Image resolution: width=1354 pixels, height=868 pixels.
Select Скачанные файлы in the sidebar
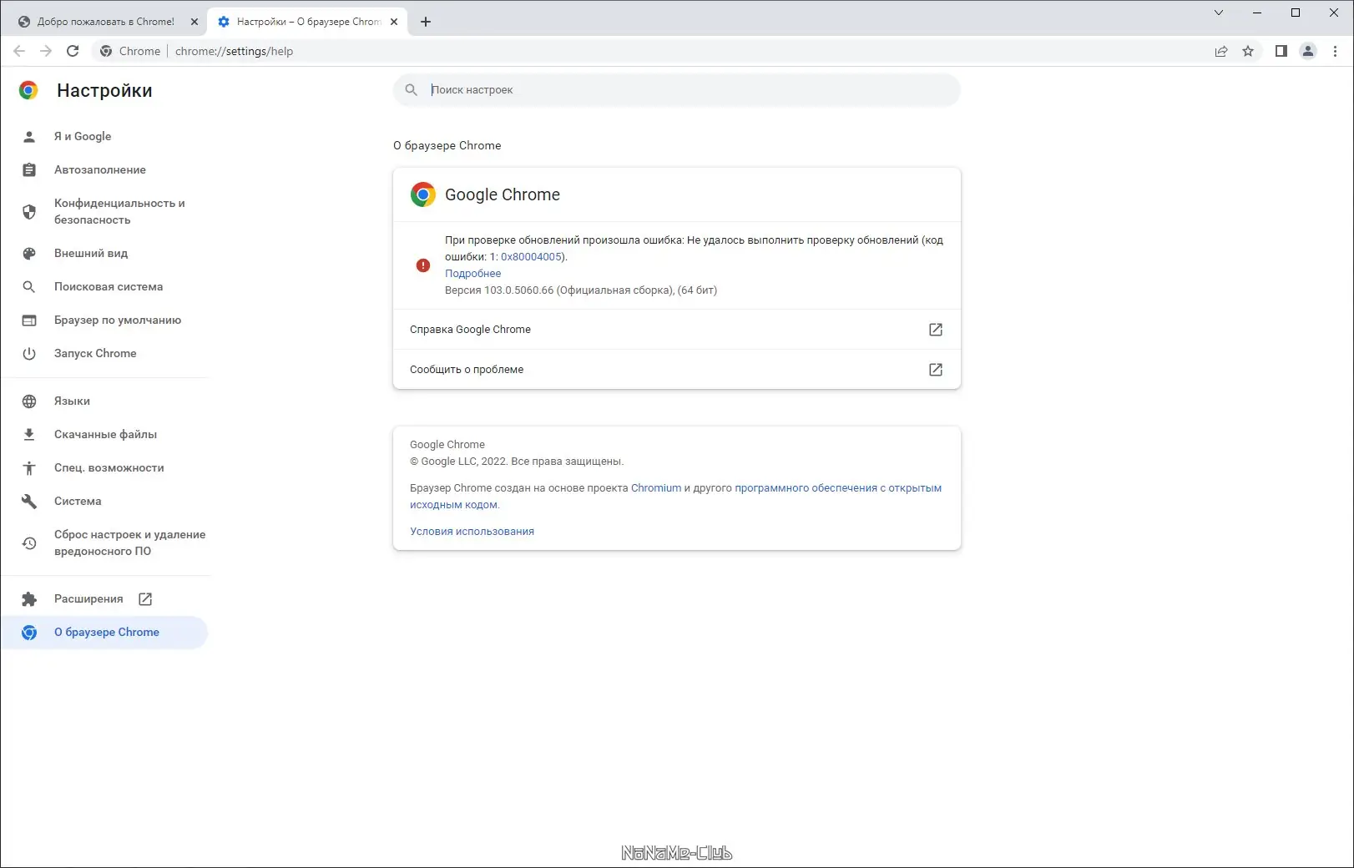pos(105,435)
